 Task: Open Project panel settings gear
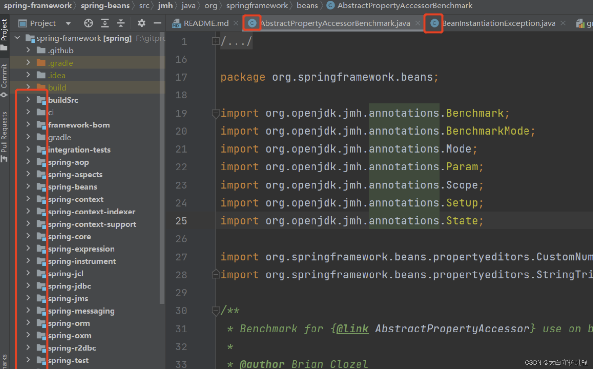tap(141, 23)
